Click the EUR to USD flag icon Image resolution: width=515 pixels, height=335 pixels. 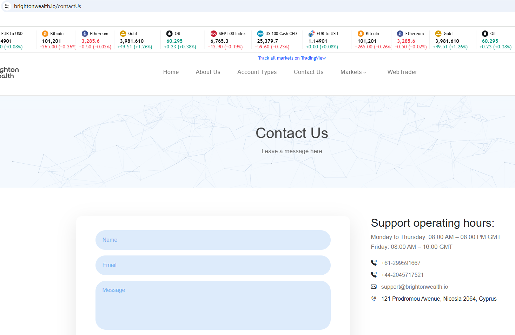point(311,34)
